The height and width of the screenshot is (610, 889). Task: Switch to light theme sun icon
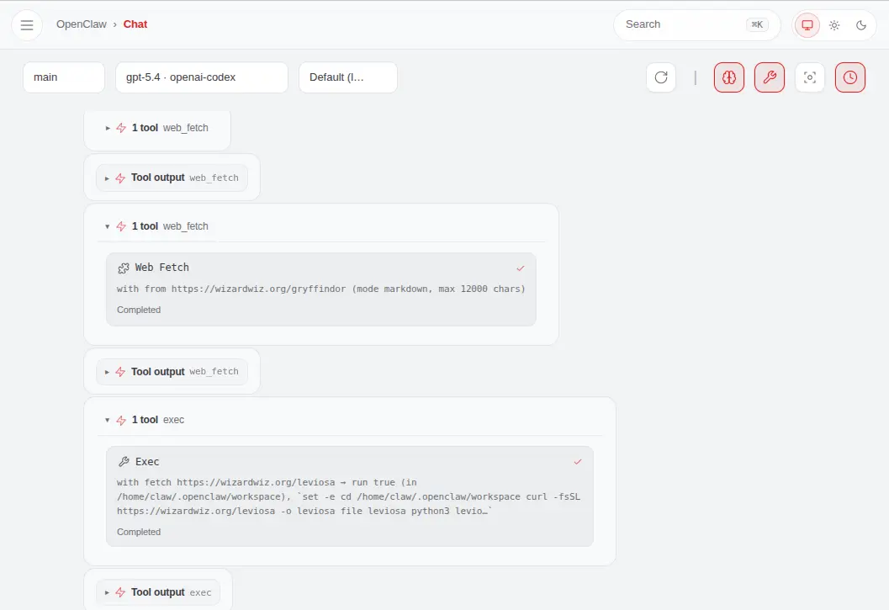(834, 25)
